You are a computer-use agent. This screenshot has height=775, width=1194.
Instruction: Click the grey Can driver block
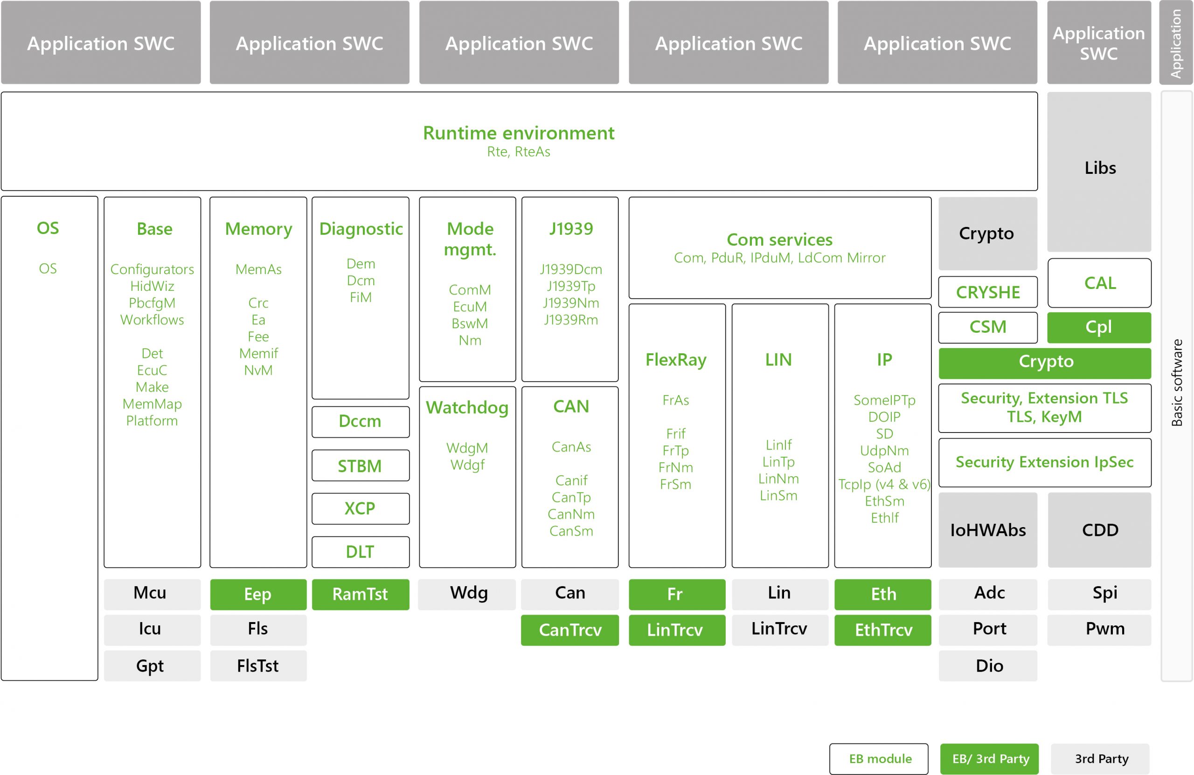click(x=570, y=594)
